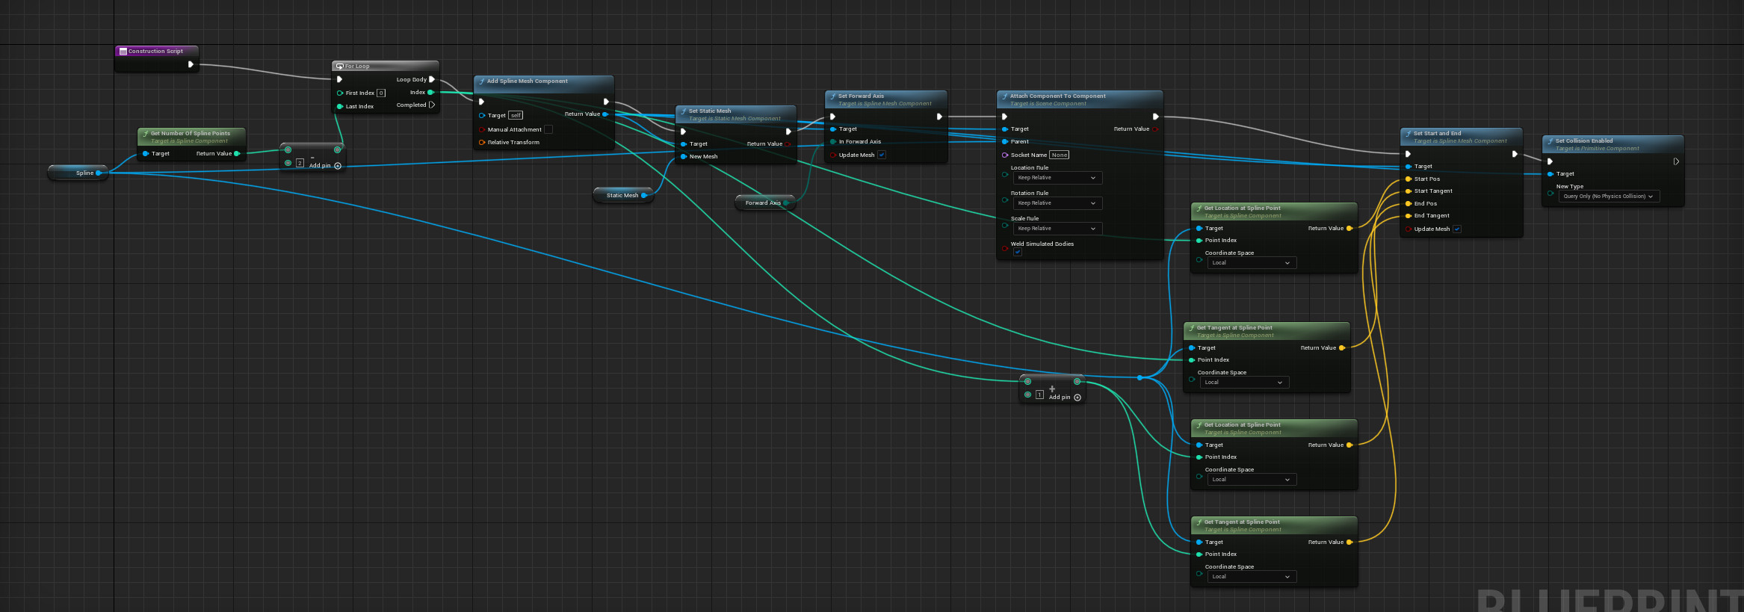Edit the value 1 on the add node
The width and height of the screenshot is (1744, 612).
(x=1039, y=395)
